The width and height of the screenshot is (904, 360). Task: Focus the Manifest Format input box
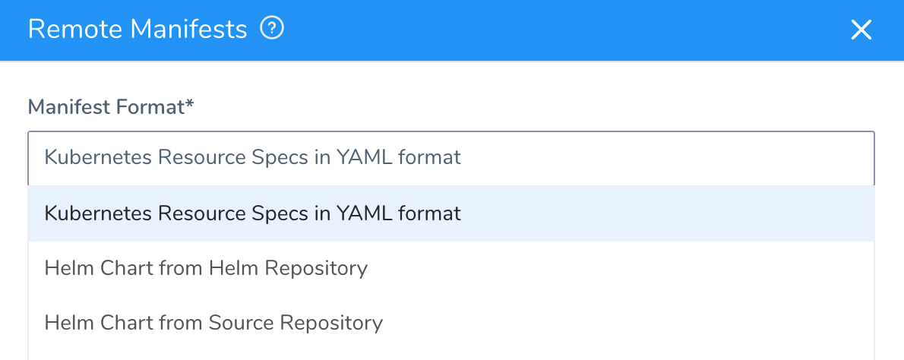point(450,158)
